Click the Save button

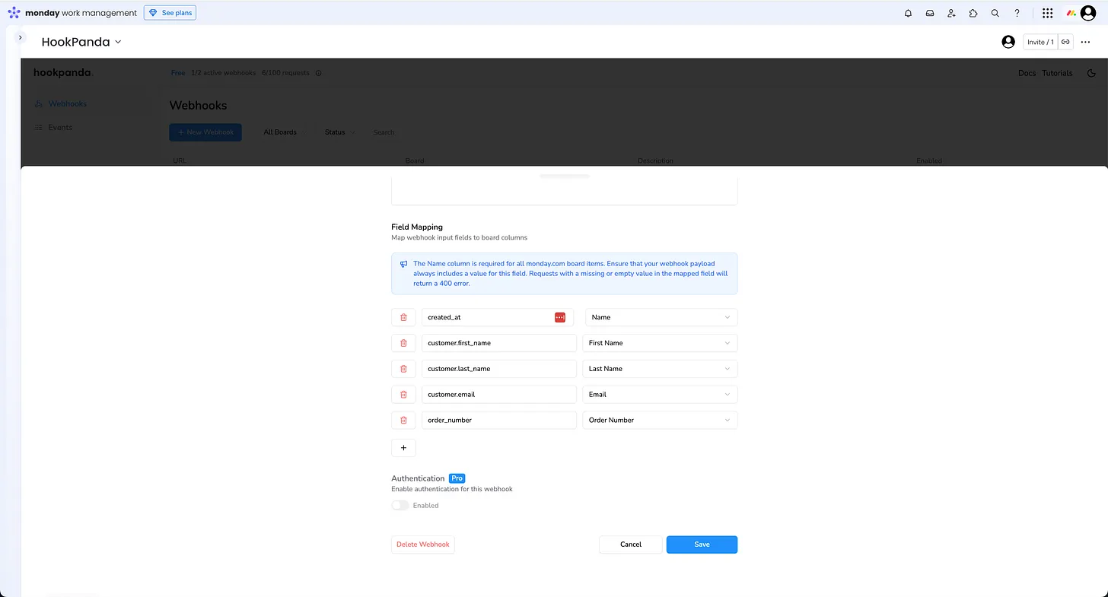coord(702,545)
